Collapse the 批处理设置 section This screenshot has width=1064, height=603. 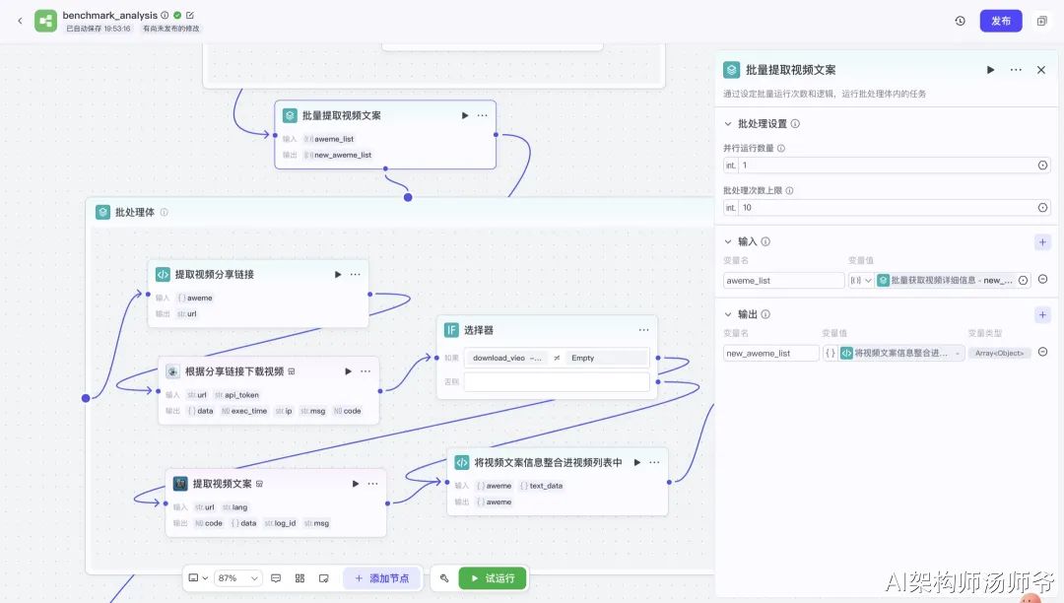click(x=728, y=124)
